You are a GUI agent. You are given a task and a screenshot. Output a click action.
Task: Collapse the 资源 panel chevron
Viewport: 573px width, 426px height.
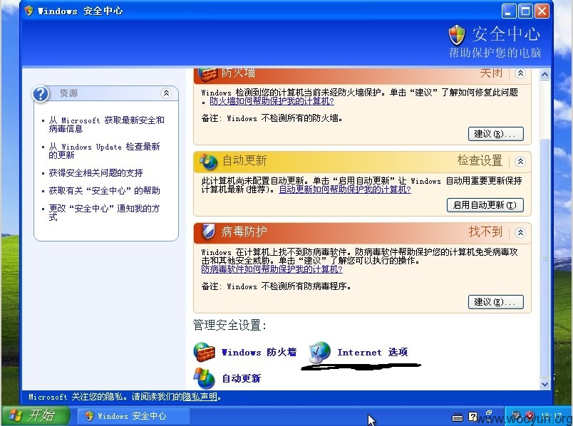[x=166, y=93]
